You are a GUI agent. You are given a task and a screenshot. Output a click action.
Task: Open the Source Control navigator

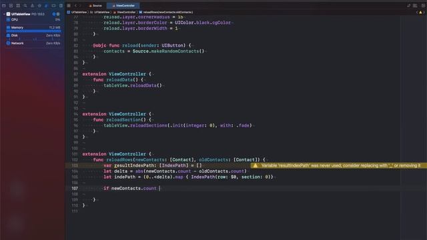click(x=11, y=5)
